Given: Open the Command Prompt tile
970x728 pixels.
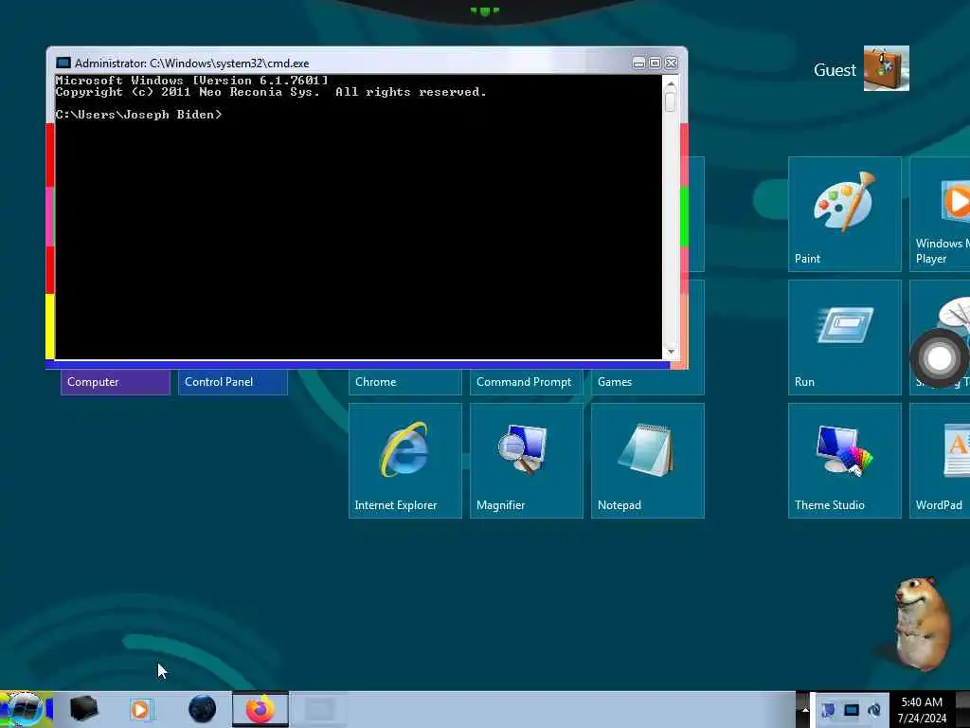Looking at the screenshot, I should (527, 382).
